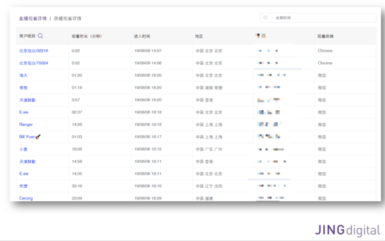Open user 海大
The image size is (385, 241).
[23, 75]
